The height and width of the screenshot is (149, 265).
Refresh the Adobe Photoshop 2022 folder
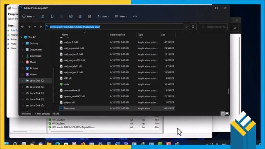[x=193, y=26]
